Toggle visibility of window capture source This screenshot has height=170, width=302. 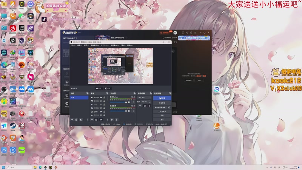(101, 101)
